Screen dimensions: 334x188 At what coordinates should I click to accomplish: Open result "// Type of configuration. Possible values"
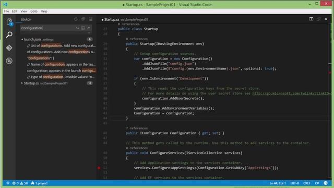click(x=61, y=77)
